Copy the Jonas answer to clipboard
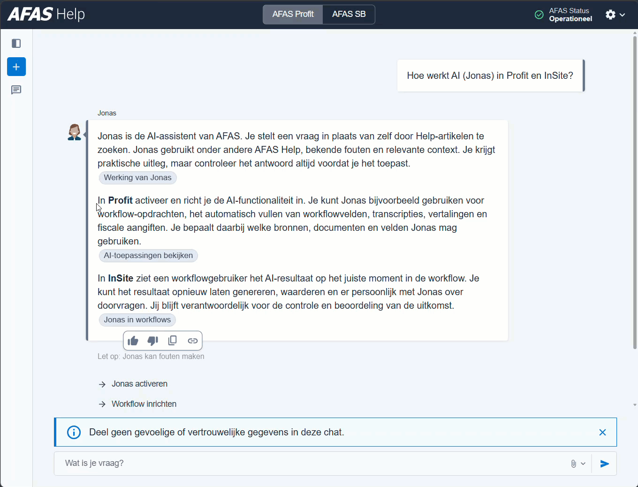This screenshot has height=487, width=638. [173, 341]
